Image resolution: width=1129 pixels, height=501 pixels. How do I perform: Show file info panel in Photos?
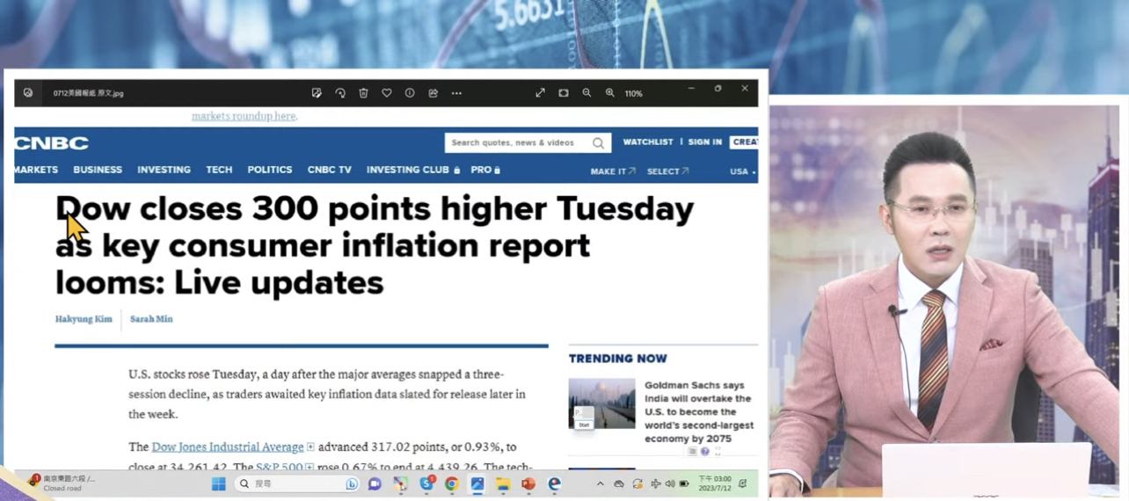point(410,93)
